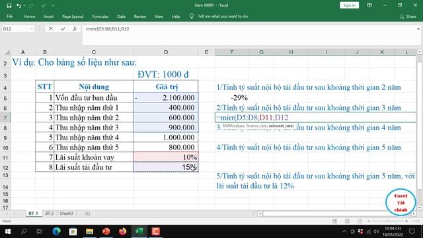Image resolution: width=423 pixels, height=238 pixels.
Task: Switch to the Sheet3 tab
Action: pos(66,214)
